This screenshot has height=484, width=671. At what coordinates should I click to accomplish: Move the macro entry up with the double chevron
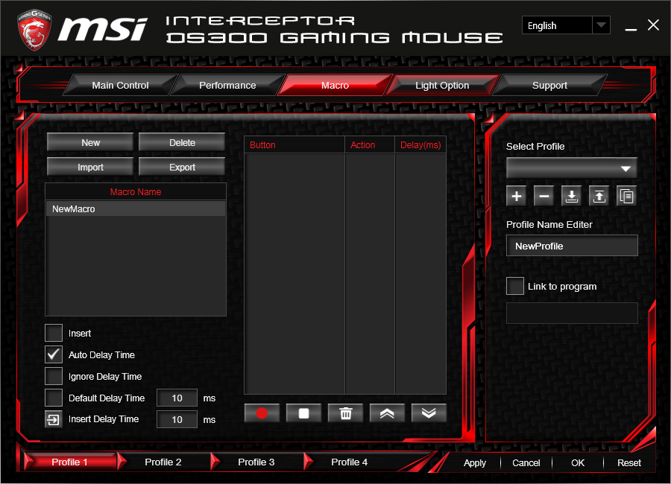(387, 413)
